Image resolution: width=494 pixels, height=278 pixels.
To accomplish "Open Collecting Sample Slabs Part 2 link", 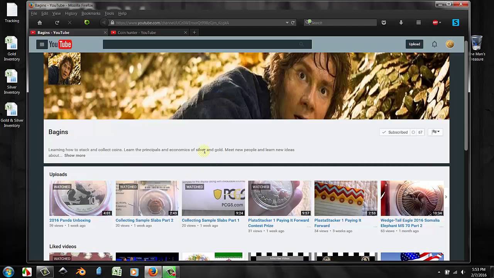I will pyautogui.click(x=144, y=220).
